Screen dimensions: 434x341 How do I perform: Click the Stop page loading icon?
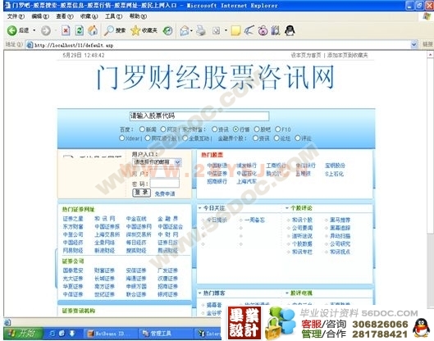click(66, 30)
